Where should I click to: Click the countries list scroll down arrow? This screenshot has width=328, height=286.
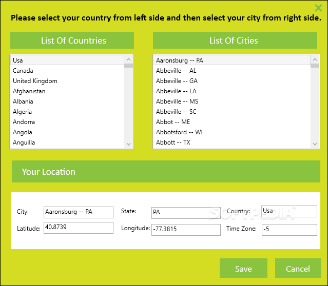[x=128, y=144]
